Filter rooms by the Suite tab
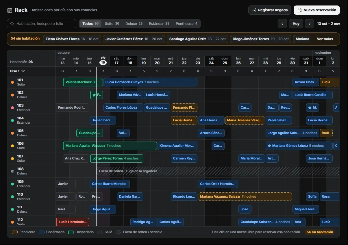Screen dimensions: 348x245 (x=112, y=24)
